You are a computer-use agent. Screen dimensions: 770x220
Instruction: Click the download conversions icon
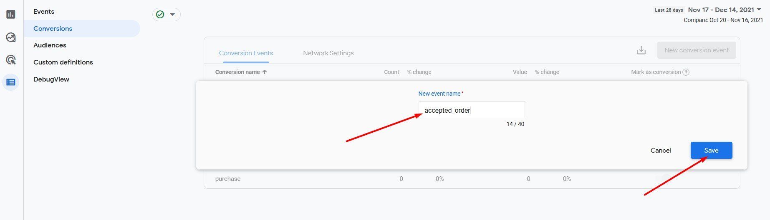coord(641,50)
